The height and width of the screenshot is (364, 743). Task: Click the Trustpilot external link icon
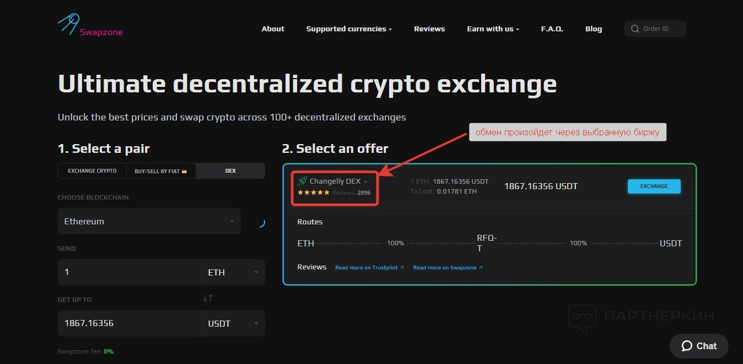(402, 268)
